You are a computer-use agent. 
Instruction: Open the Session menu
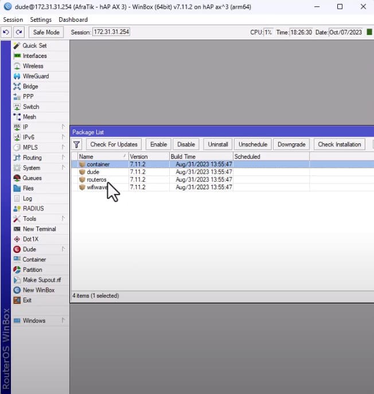13,19
